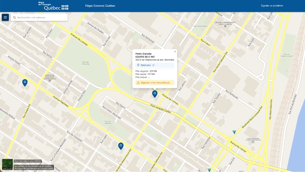Viewport: 305px width, 172px height.
Task: Click the 2033 de Maisonneuve est address
Action: click(154, 60)
